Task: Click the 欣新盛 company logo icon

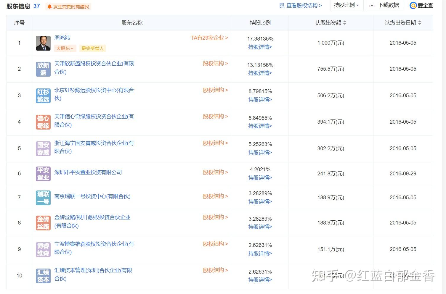Action: click(x=43, y=69)
